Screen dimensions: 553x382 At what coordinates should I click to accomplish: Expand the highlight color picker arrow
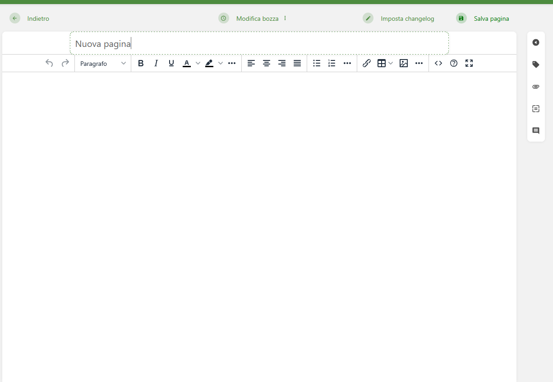221,63
